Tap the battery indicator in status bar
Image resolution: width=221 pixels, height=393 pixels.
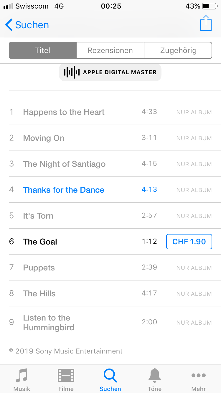tap(210, 6)
